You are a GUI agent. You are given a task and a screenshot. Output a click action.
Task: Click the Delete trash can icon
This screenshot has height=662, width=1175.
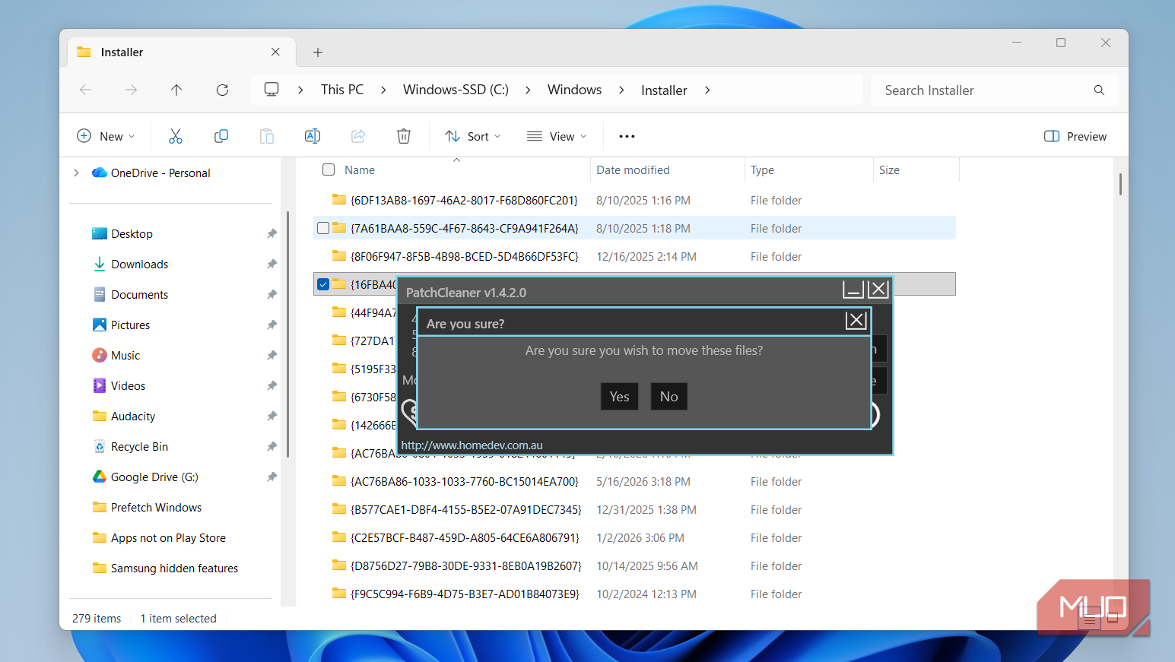click(x=404, y=136)
